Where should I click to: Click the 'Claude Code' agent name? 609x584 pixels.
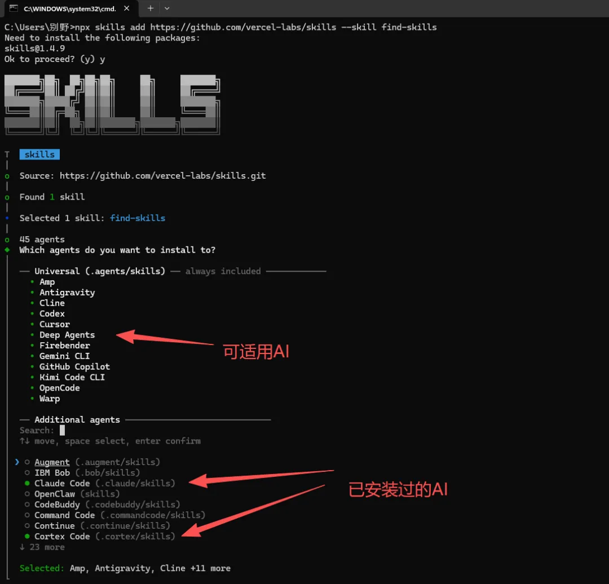click(62, 483)
